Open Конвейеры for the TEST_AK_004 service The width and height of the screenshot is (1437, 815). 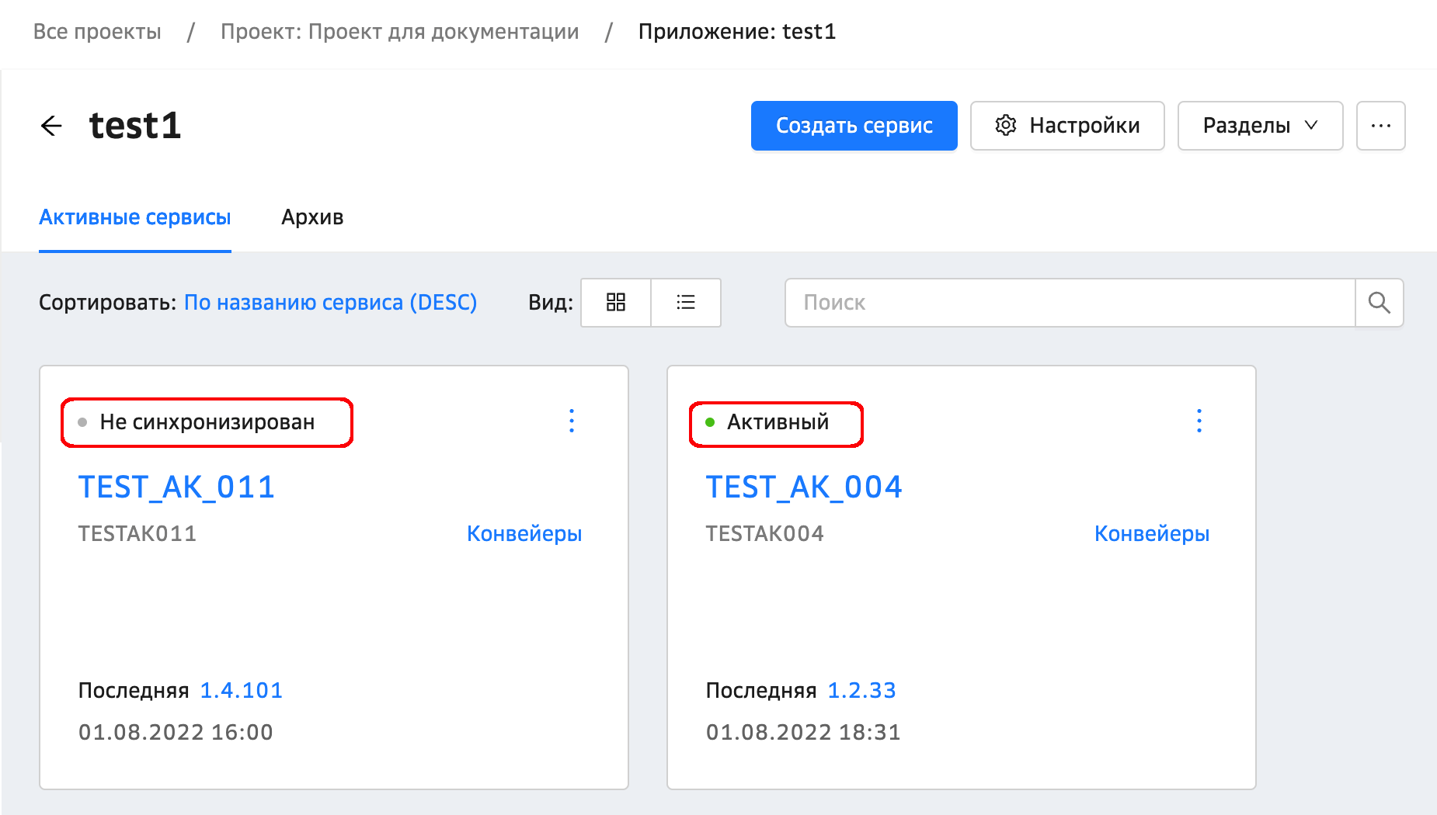(x=1152, y=534)
